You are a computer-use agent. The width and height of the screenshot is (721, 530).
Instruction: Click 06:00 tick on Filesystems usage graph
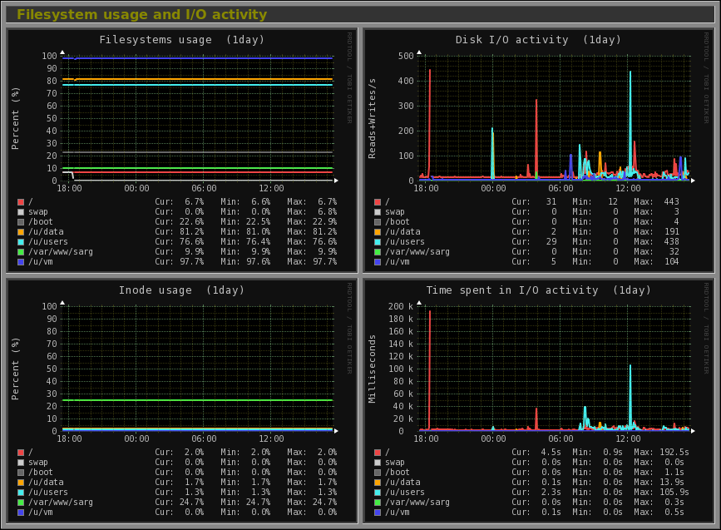coord(204,188)
